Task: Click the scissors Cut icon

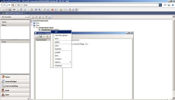Action: [x=25, y=10]
